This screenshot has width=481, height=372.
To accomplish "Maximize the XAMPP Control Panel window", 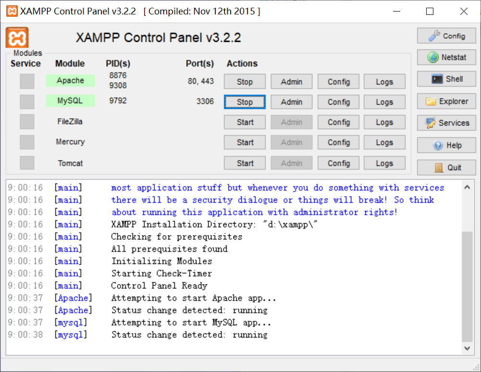I will [x=430, y=12].
